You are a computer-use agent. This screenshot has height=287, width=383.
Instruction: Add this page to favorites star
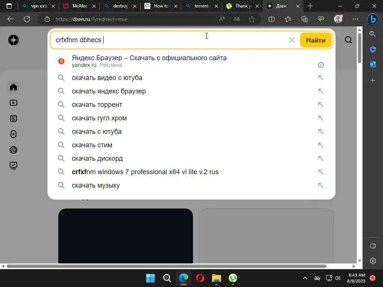(x=252, y=19)
